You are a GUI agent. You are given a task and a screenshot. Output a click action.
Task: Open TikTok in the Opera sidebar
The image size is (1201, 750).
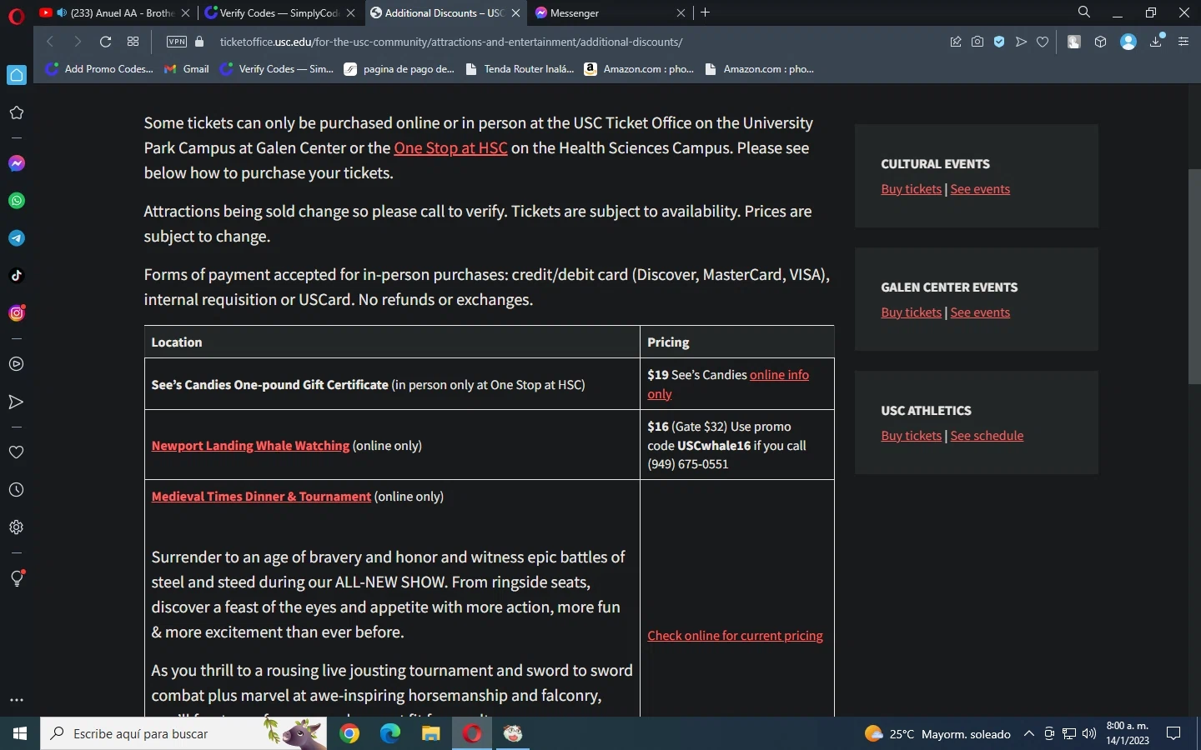(x=17, y=276)
